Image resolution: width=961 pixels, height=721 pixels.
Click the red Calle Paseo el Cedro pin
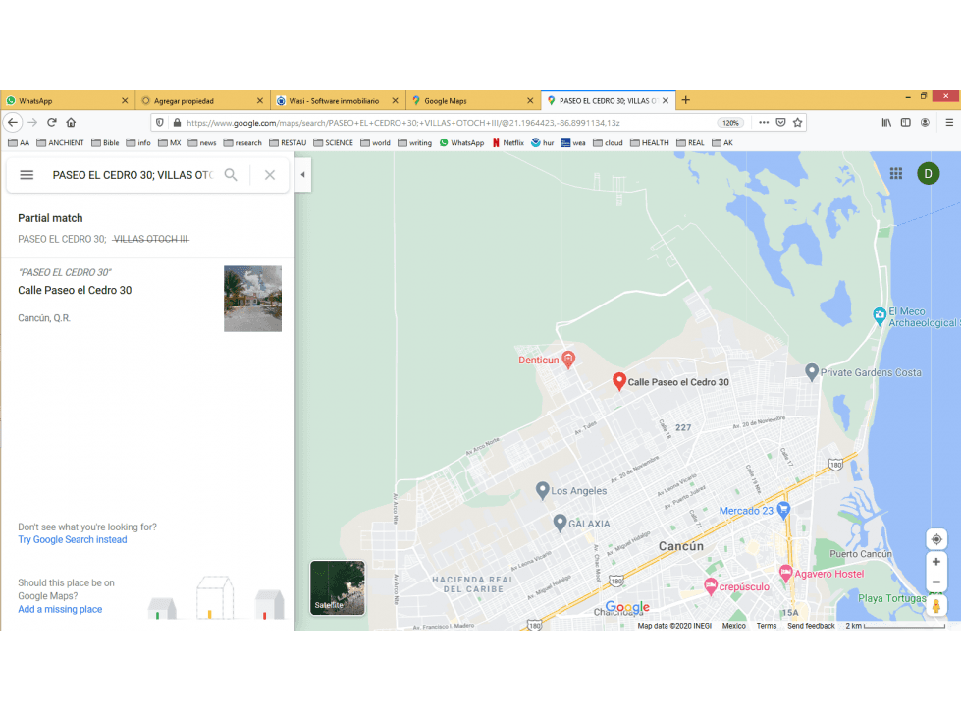pyautogui.click(x=619, y=381)
